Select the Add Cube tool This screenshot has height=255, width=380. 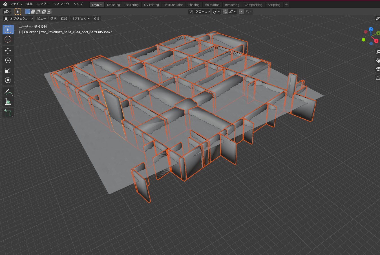pyautogui.click(x=8, y=113)
